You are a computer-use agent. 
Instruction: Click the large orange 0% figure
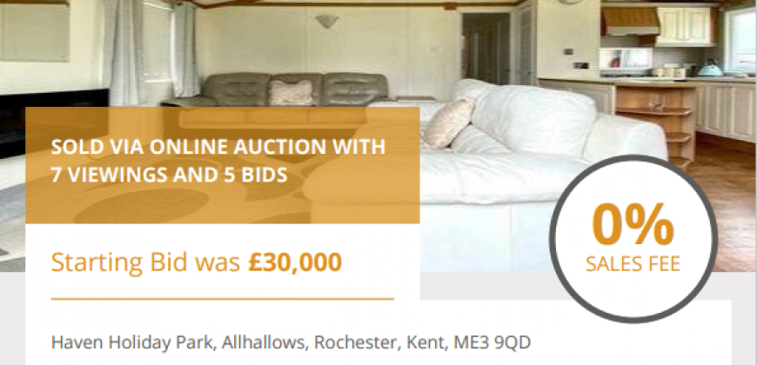click(x=633, y=225)
